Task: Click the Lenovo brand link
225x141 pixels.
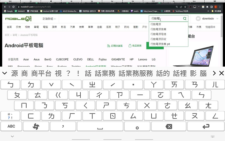Action: click(x=142, y=59)
